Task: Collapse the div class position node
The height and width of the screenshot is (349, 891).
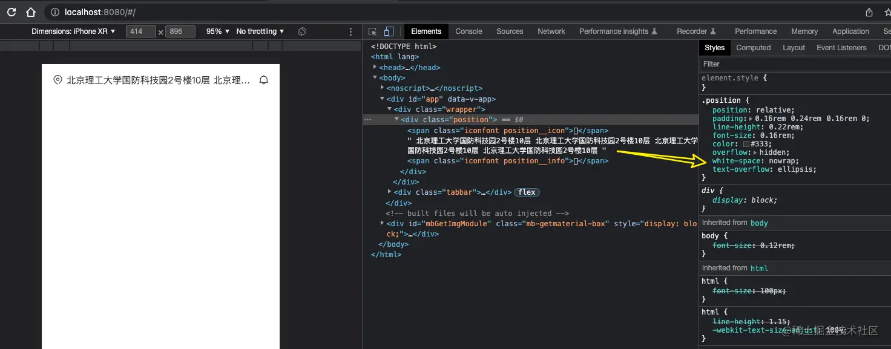Action: 397,119
